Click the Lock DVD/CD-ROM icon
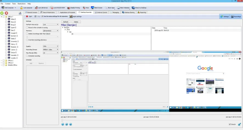The image size is (243, 130). coord(52,8)
